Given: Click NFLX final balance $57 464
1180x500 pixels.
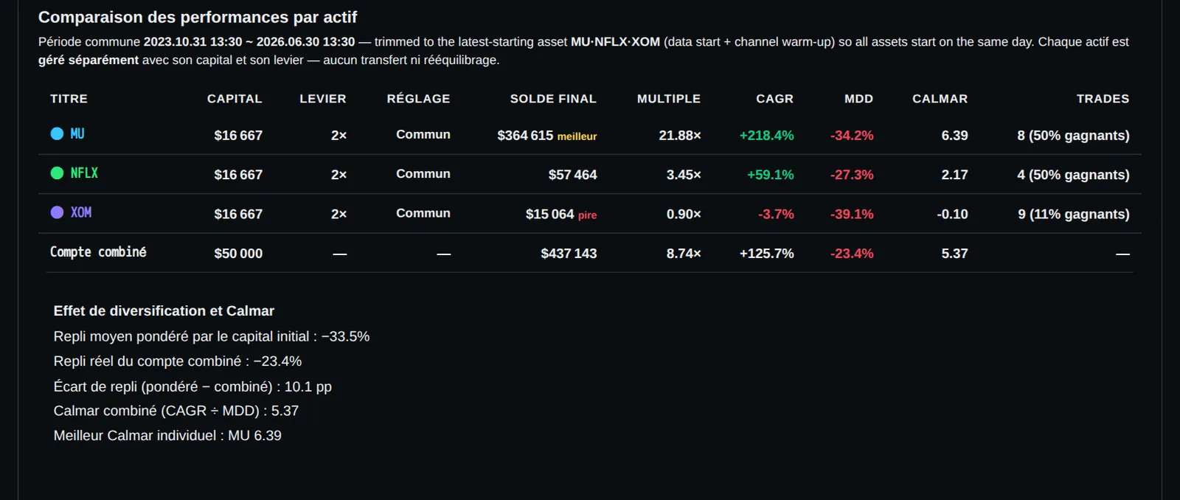Looking at the screenshot, I should pos(572,175).
